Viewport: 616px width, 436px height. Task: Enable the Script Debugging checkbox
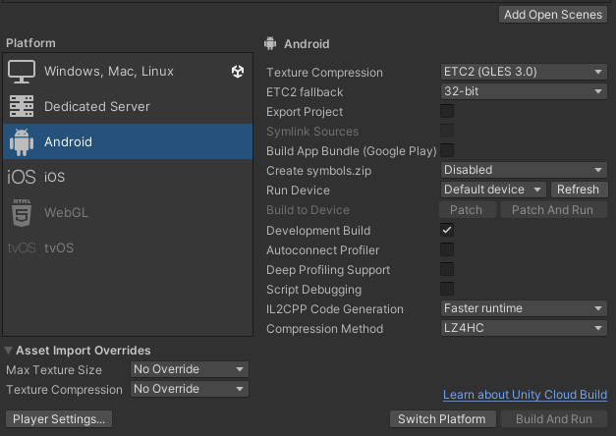click(x=447, y=289)
